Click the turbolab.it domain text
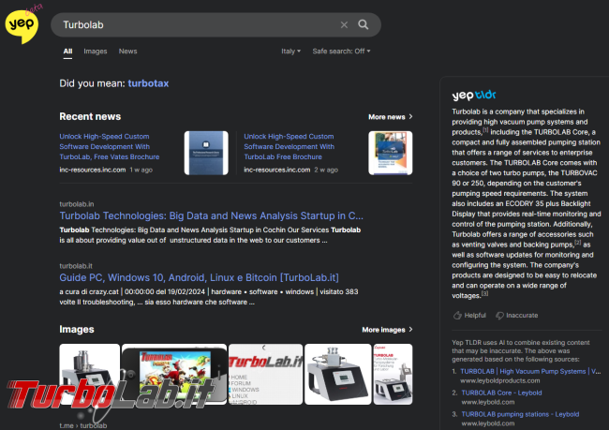The image size is (609, 430). click(76, 266)
